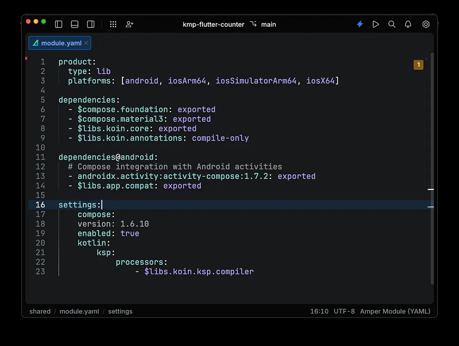Click the 'settings:' key text
Viewport: 459px width, 346px height.
tap(80, 205)
